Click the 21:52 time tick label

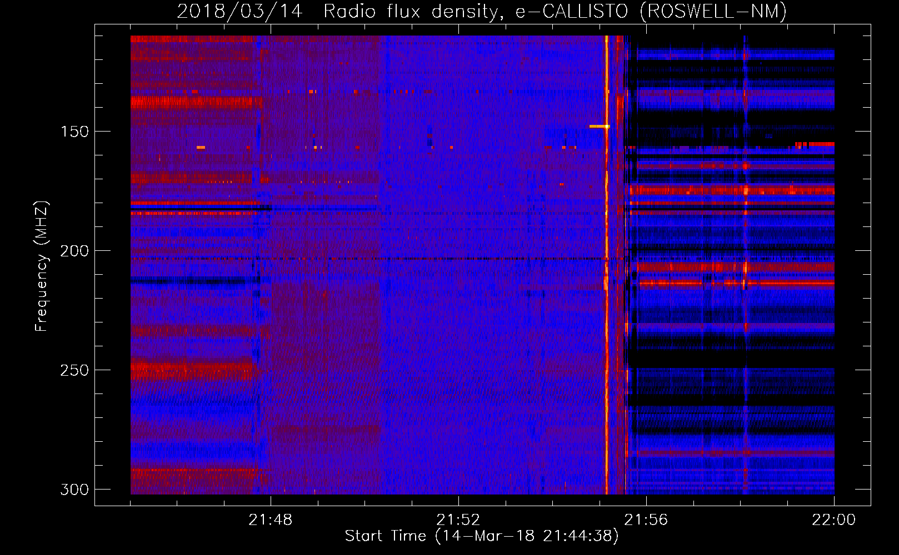pos(458,520)
